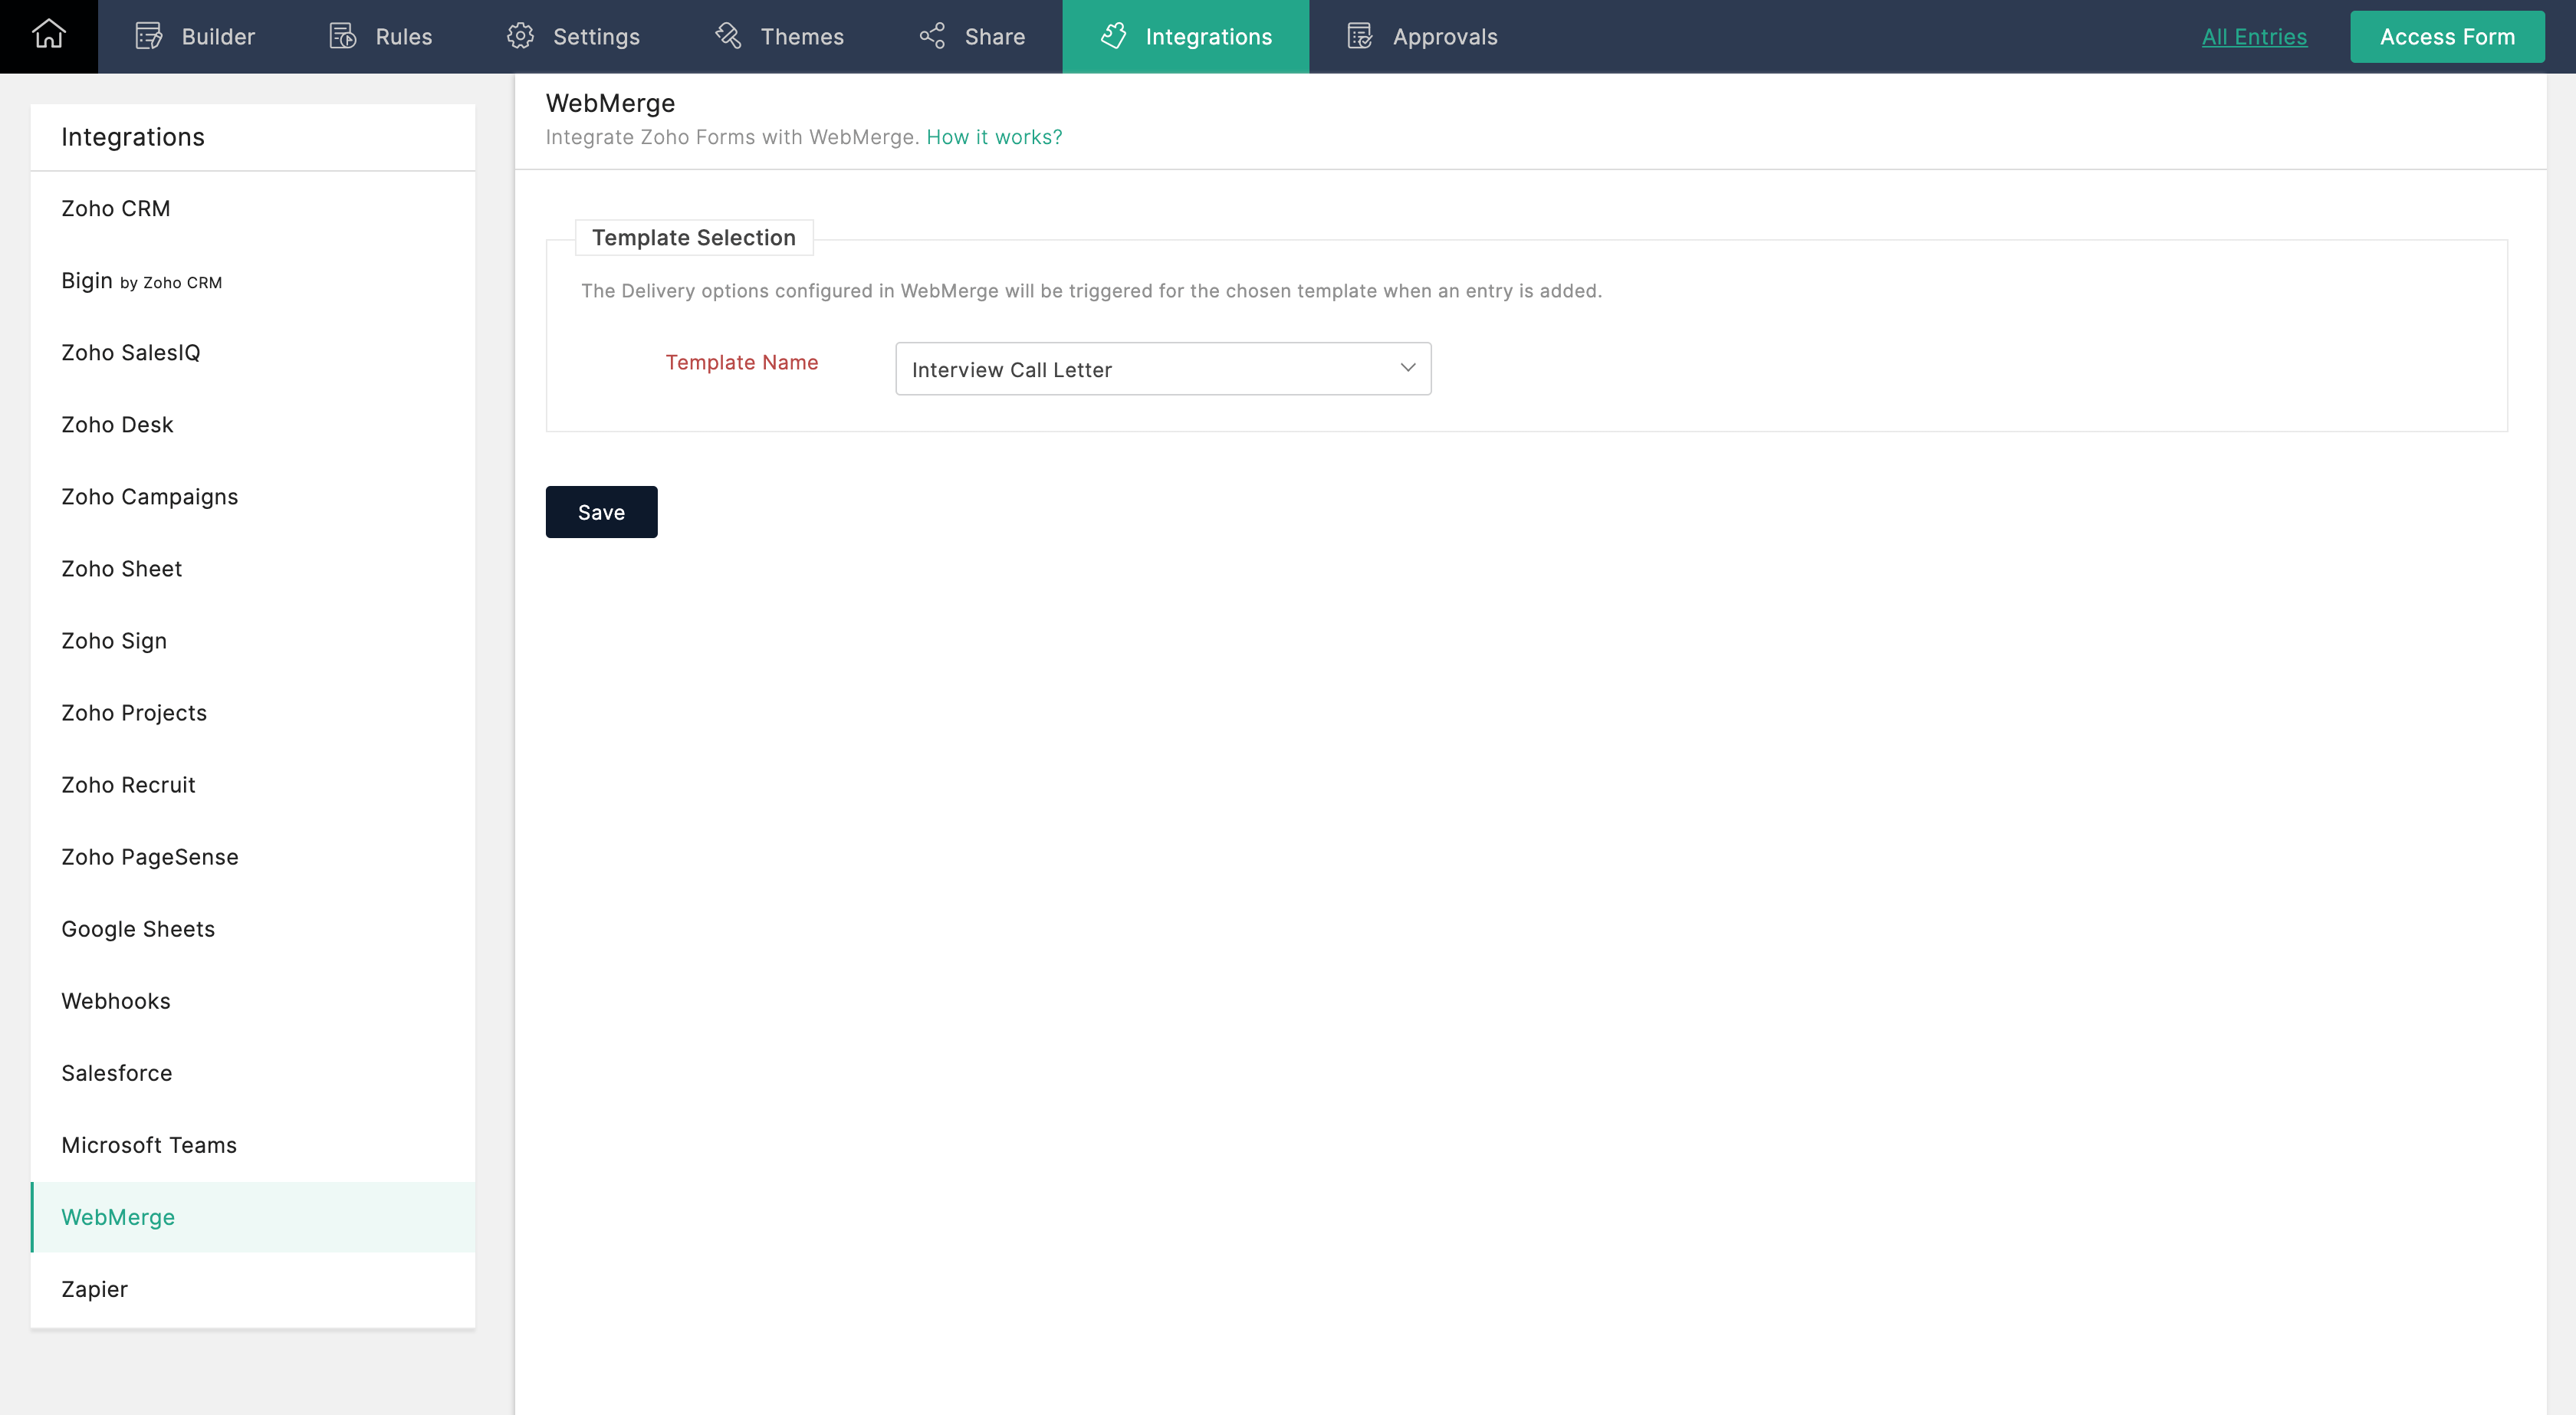Screen dimensions: 2576x1415
Task: Click the Template Selection section title
Action: [694, 237]
